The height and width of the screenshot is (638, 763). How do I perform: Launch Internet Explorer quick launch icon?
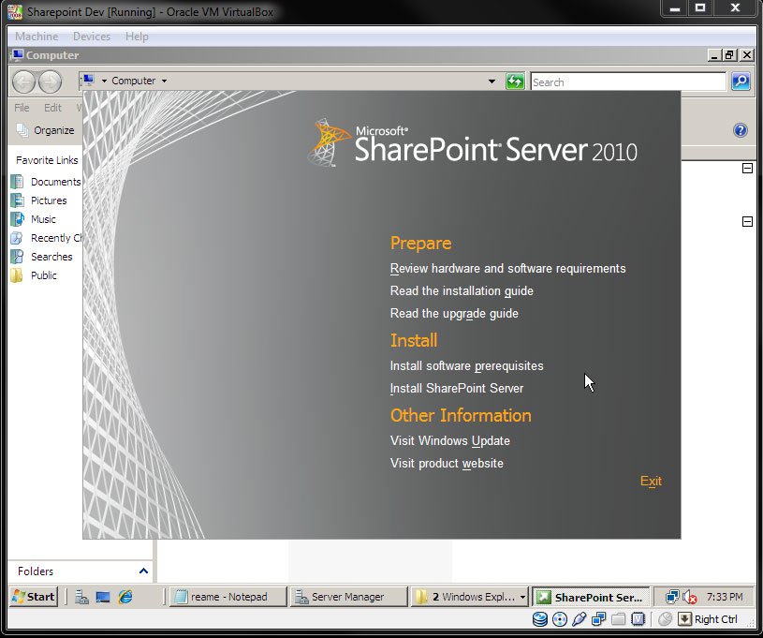pos(125,597)
